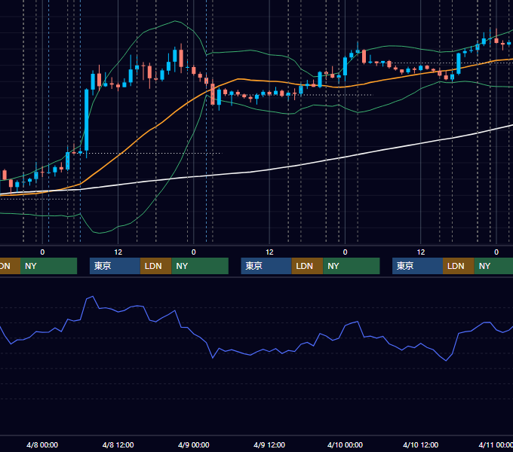Click the 0 hour label above 4/9 00:00
This screenshot has height=452, width=513.
click(x=194, y=252)
